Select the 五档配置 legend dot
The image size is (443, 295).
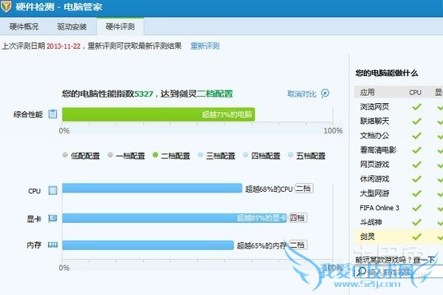290,155
